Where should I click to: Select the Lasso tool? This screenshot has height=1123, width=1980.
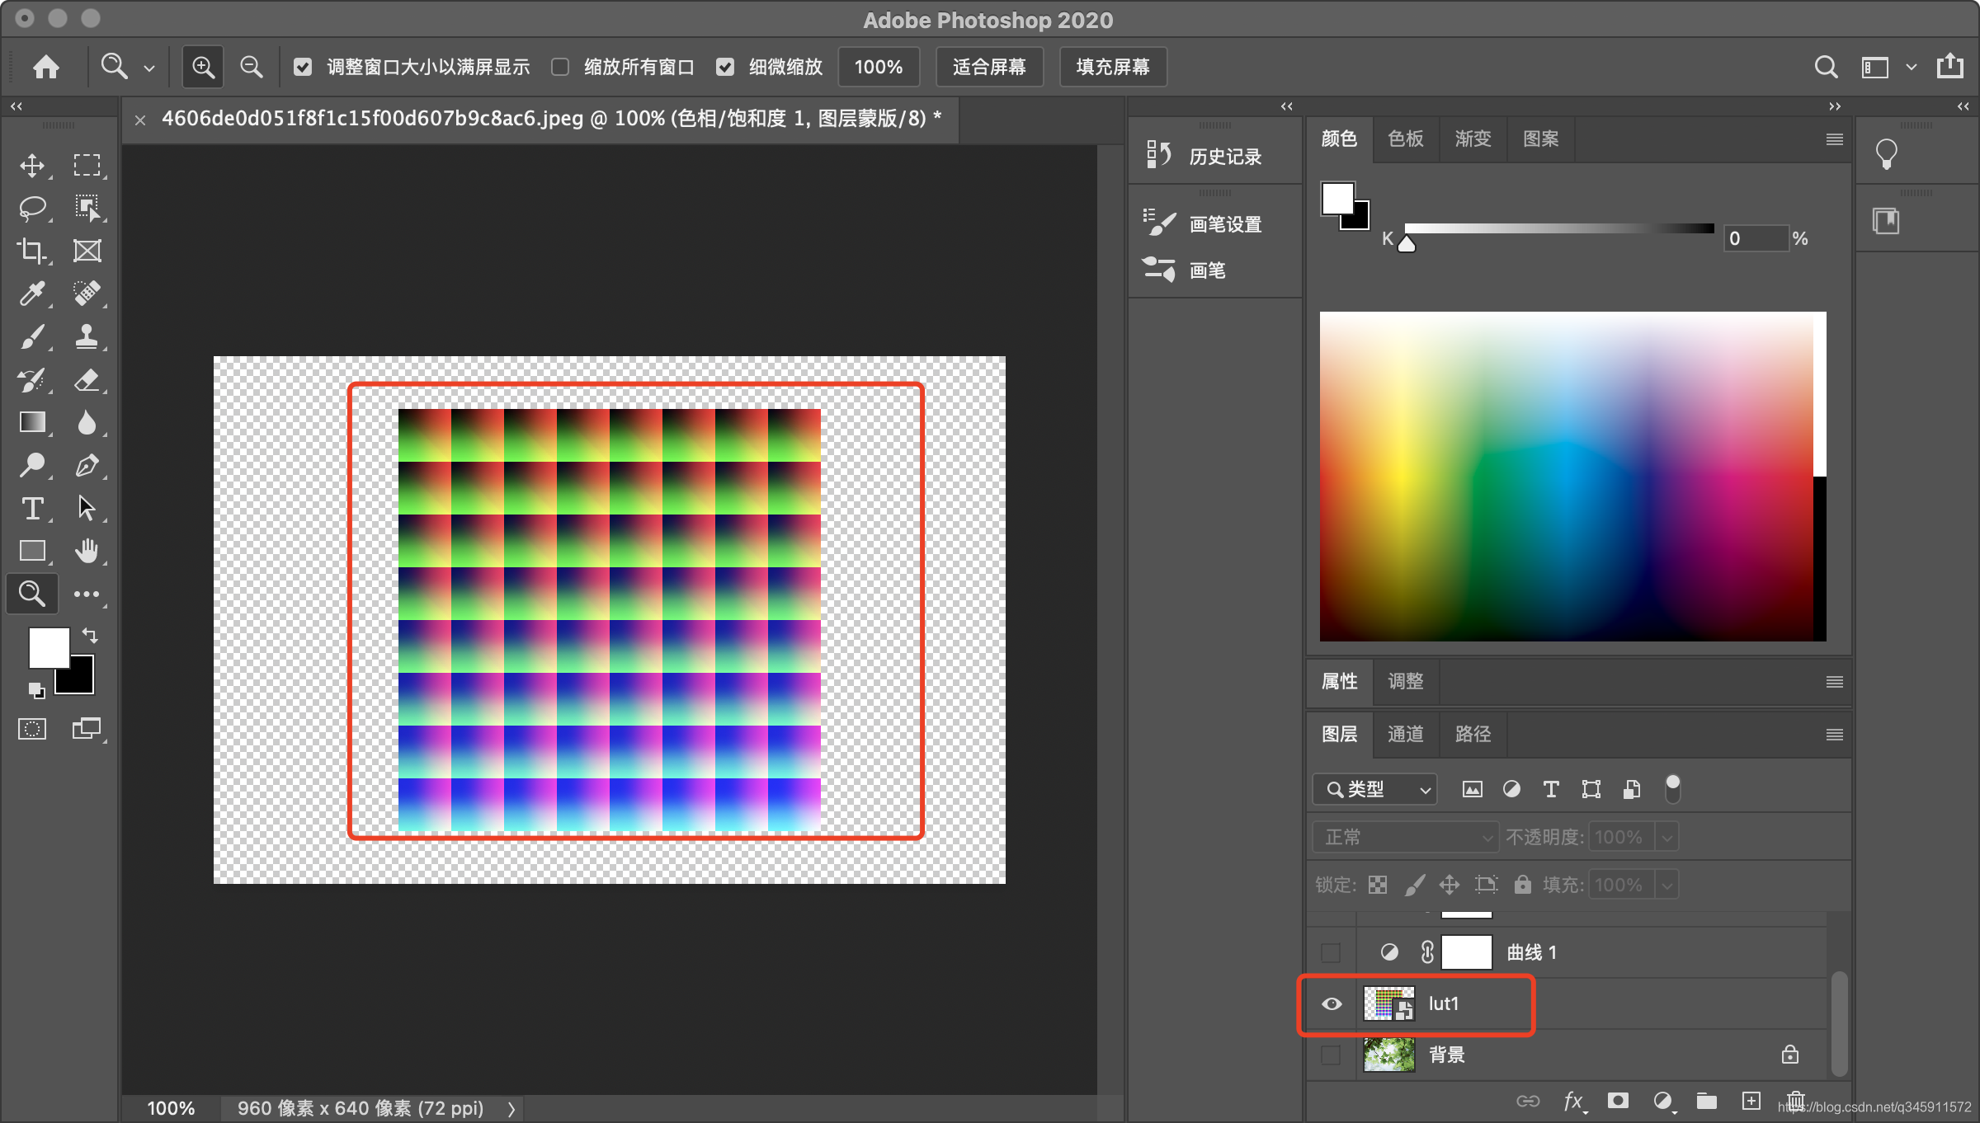click(32, 208)
